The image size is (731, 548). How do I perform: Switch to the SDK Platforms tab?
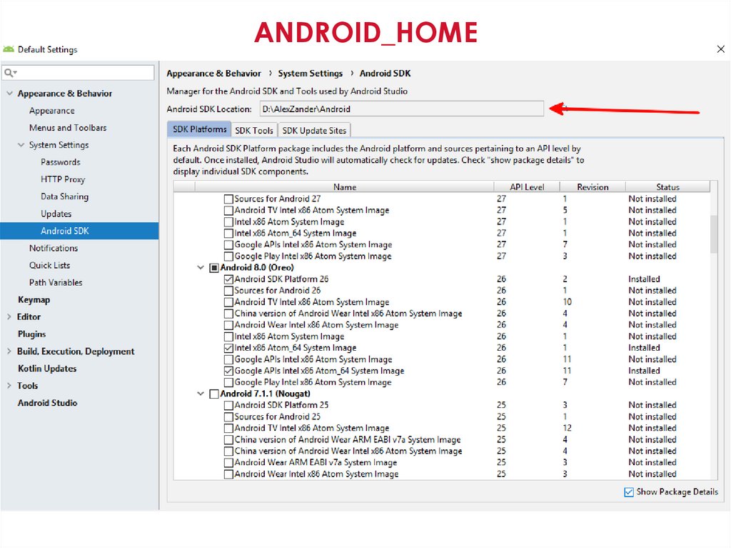point(199,129)
